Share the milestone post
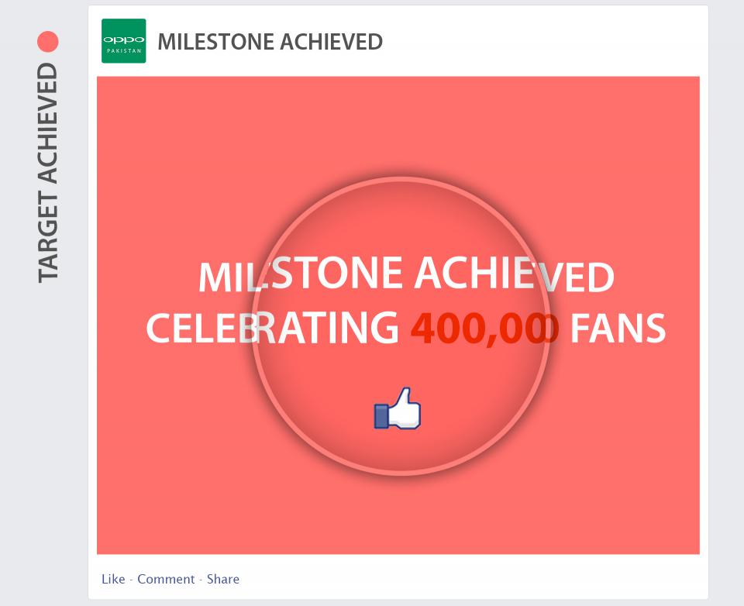This screenshot has height=606, width=744. pos(223,579)
